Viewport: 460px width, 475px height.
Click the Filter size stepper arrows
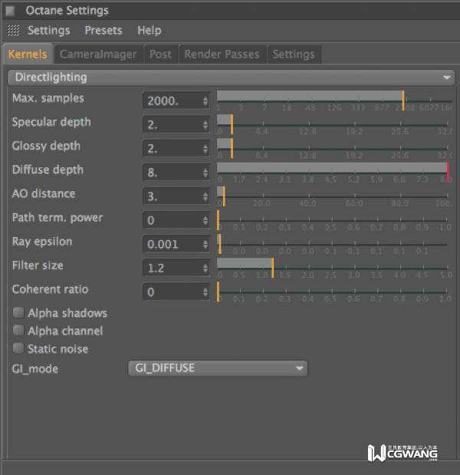[205, 269]
